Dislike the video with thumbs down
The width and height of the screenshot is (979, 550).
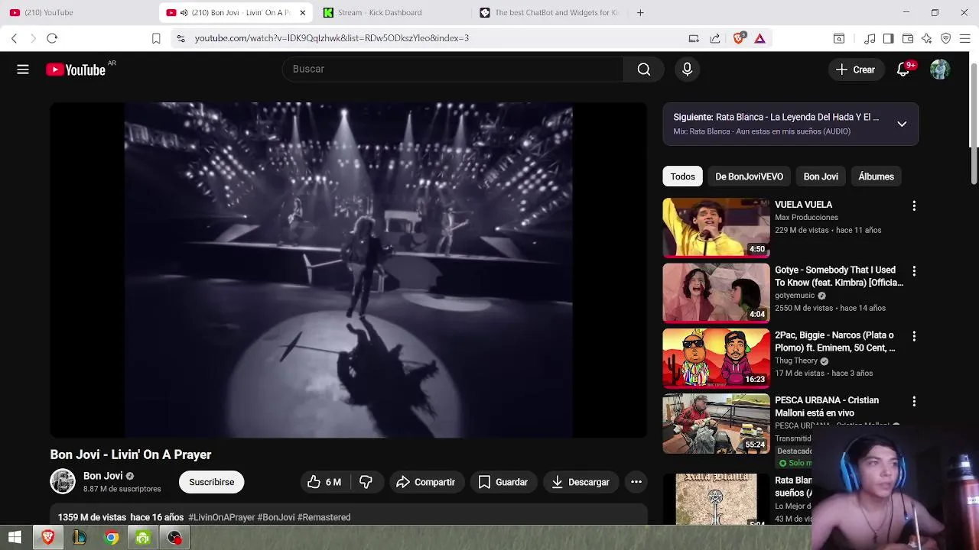[x=366, y=482]
